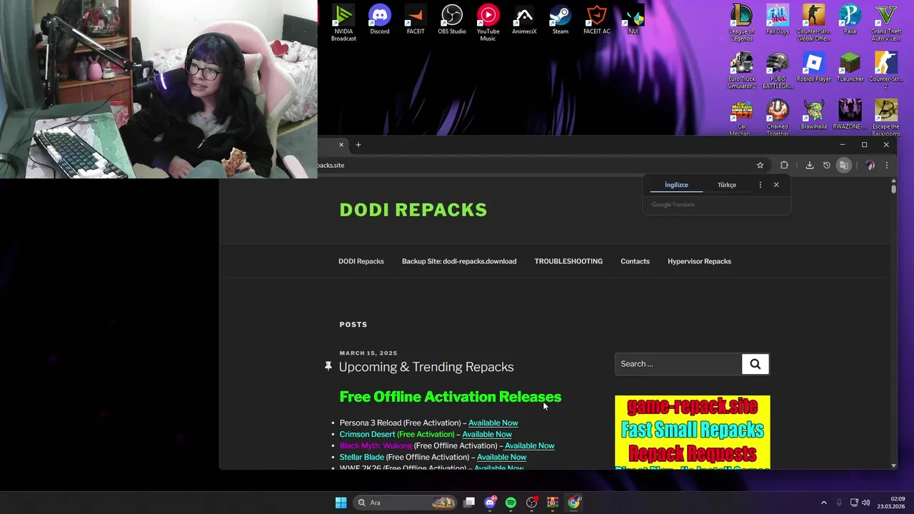Open Backup Site dodi-repacks.download menu item
Screen dimensions: 914x514
click(x=459, y=261)
